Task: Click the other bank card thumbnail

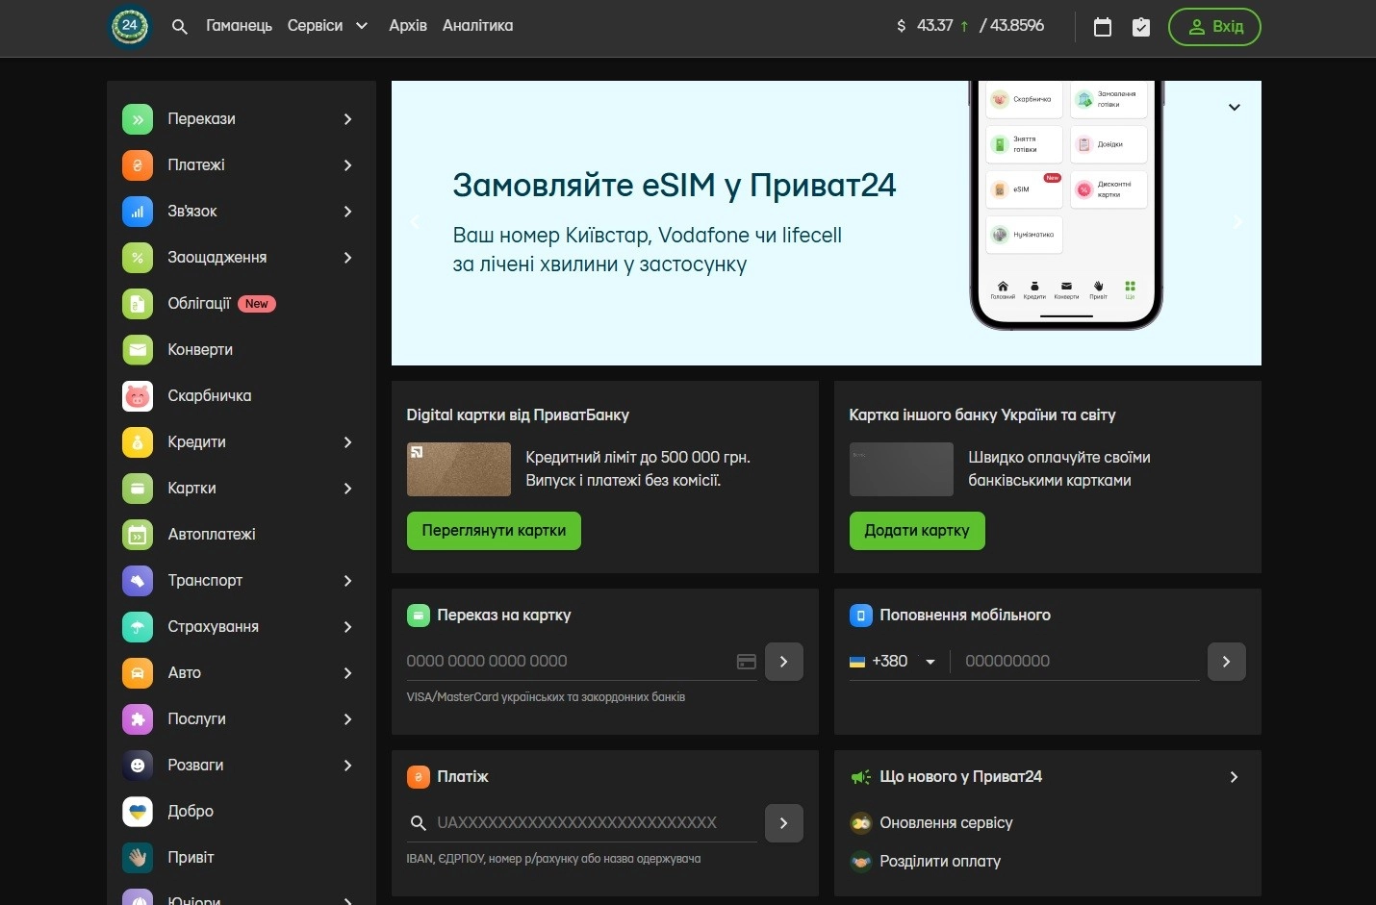Action: (x=902, y=469)
